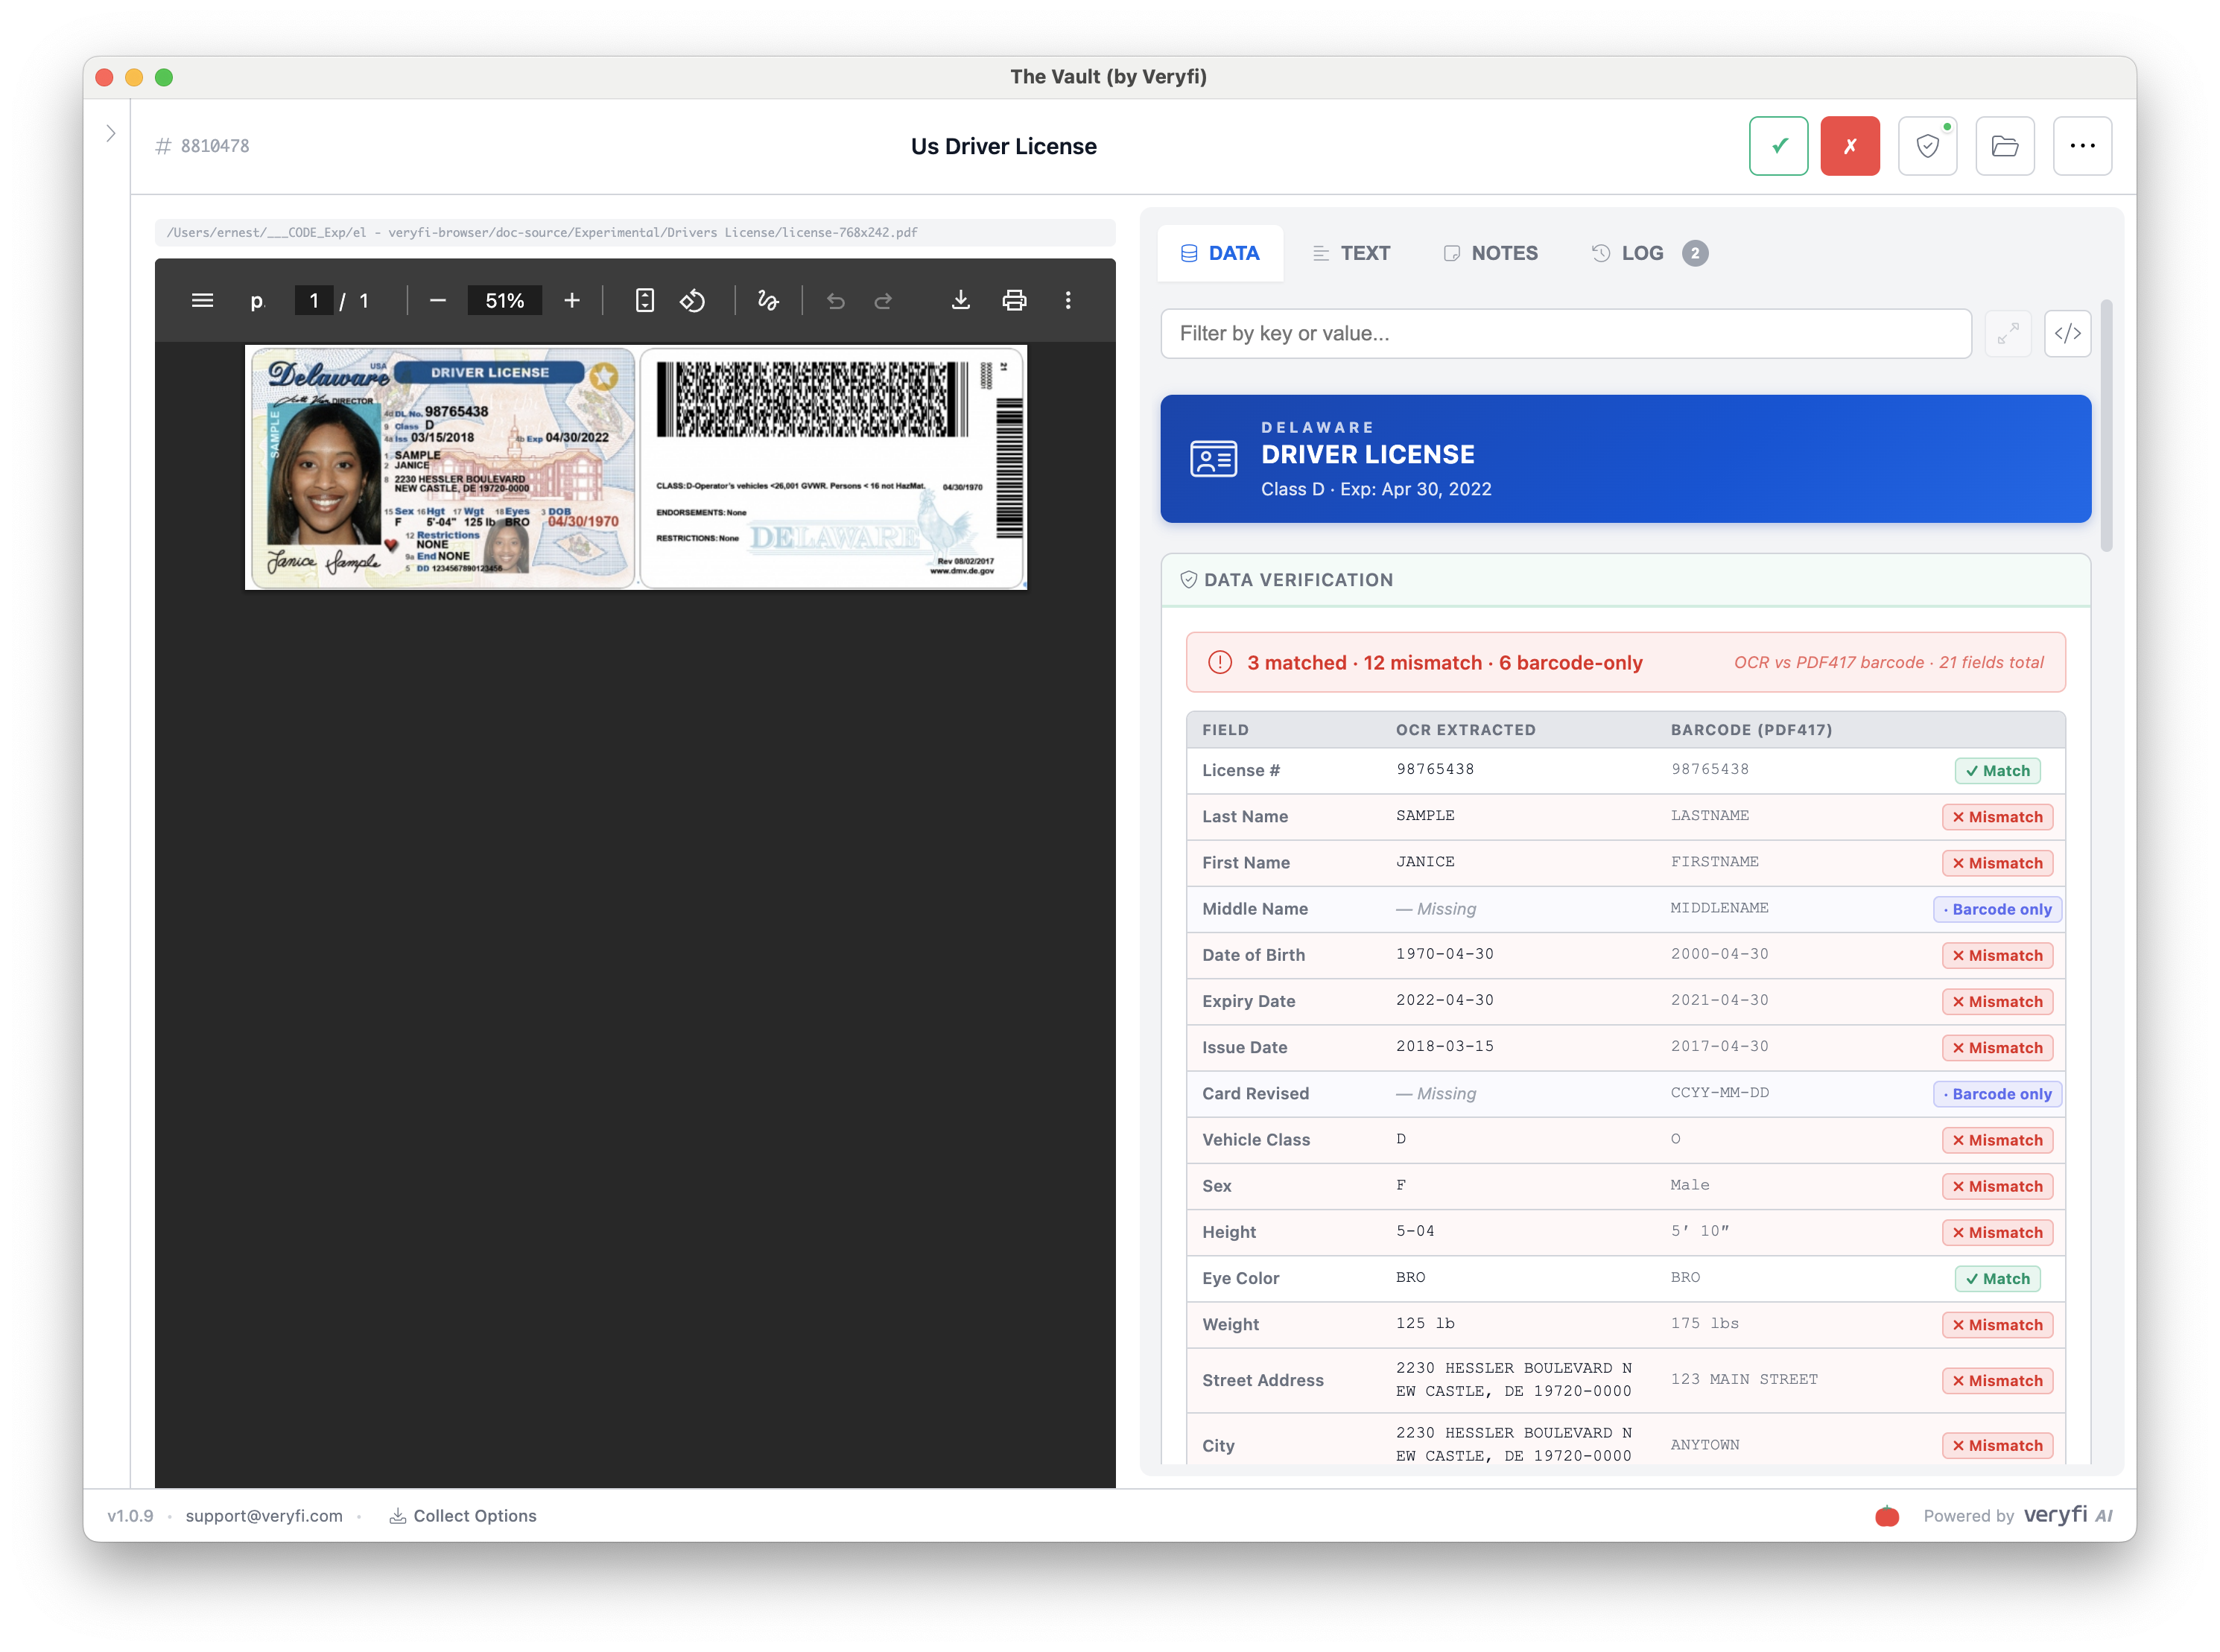This screenshot has height=1652, width=2220.
Task: Toggle the PDF sidebar hamburger menu
Action: coord(202,300)
